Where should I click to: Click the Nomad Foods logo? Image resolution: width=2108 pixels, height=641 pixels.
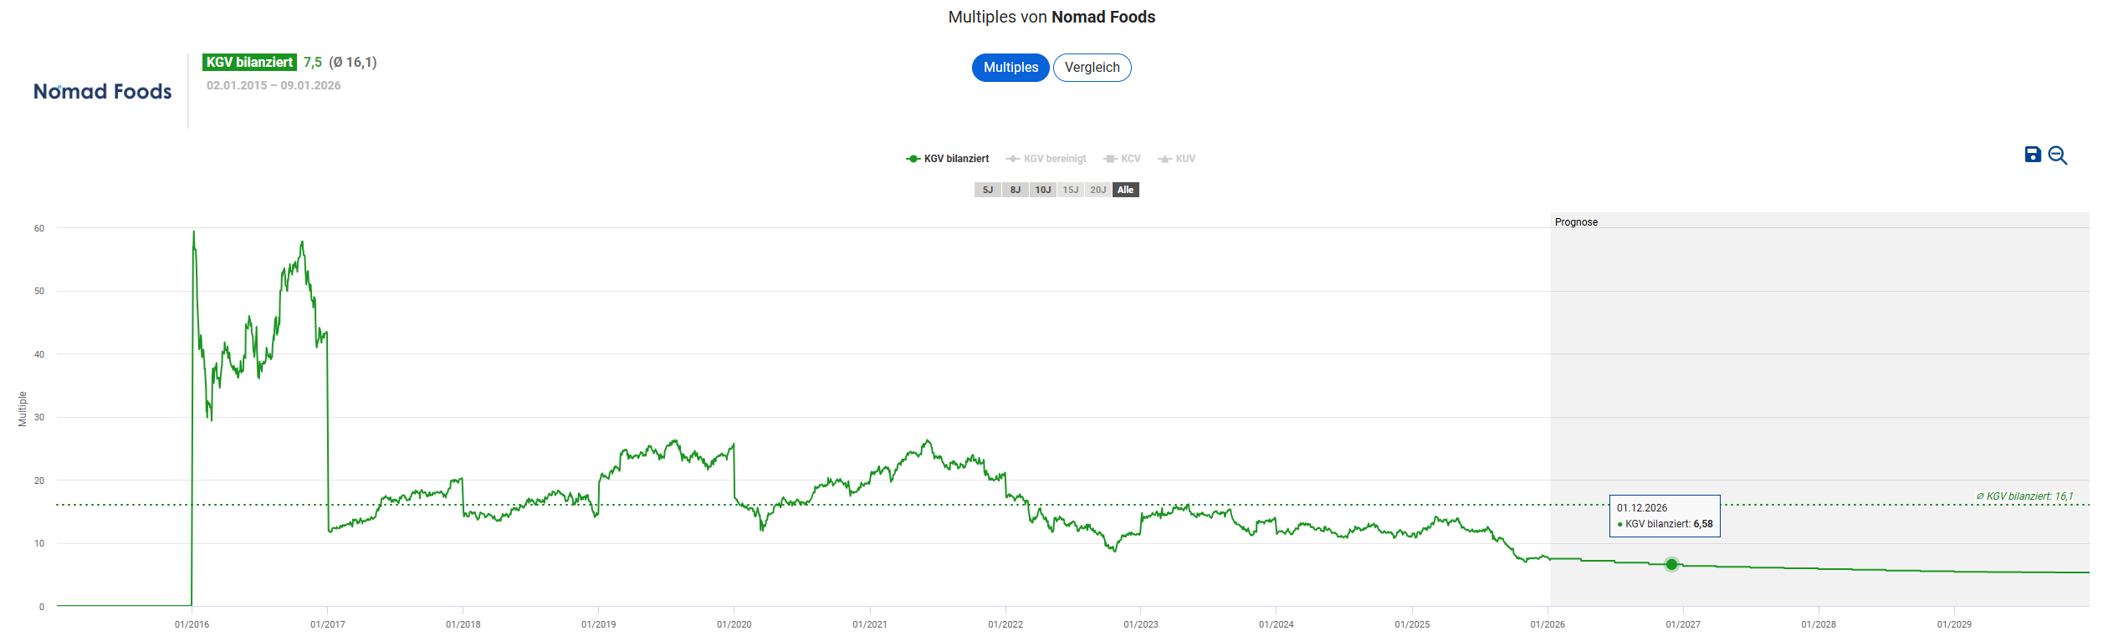point(102,91)
